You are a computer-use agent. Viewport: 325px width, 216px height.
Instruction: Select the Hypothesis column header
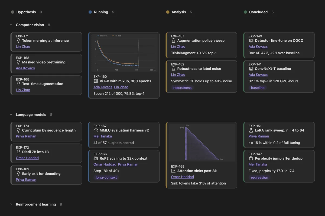26,12
